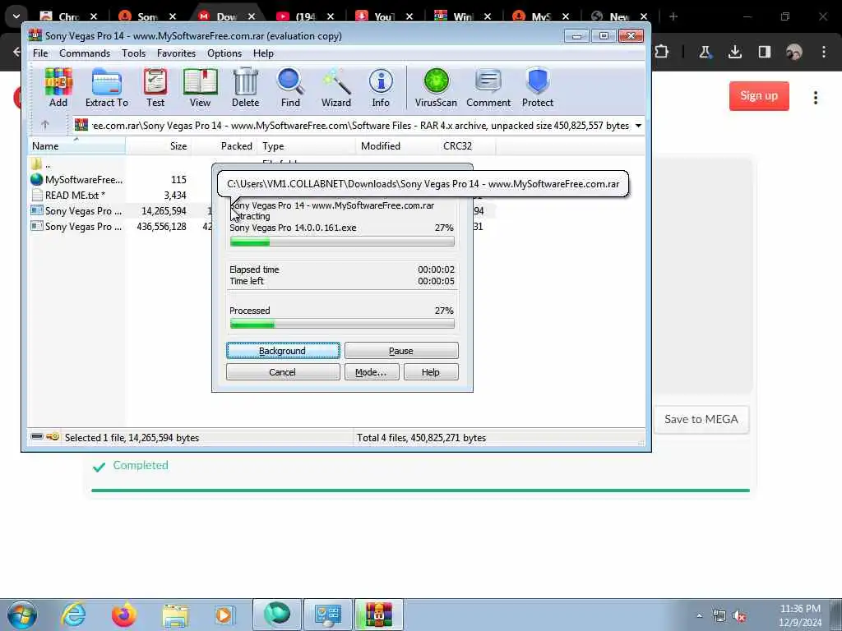Viewport: 842px width, 631px height.
Task: Launch Firefox from the taskbar
Action: 124,615
